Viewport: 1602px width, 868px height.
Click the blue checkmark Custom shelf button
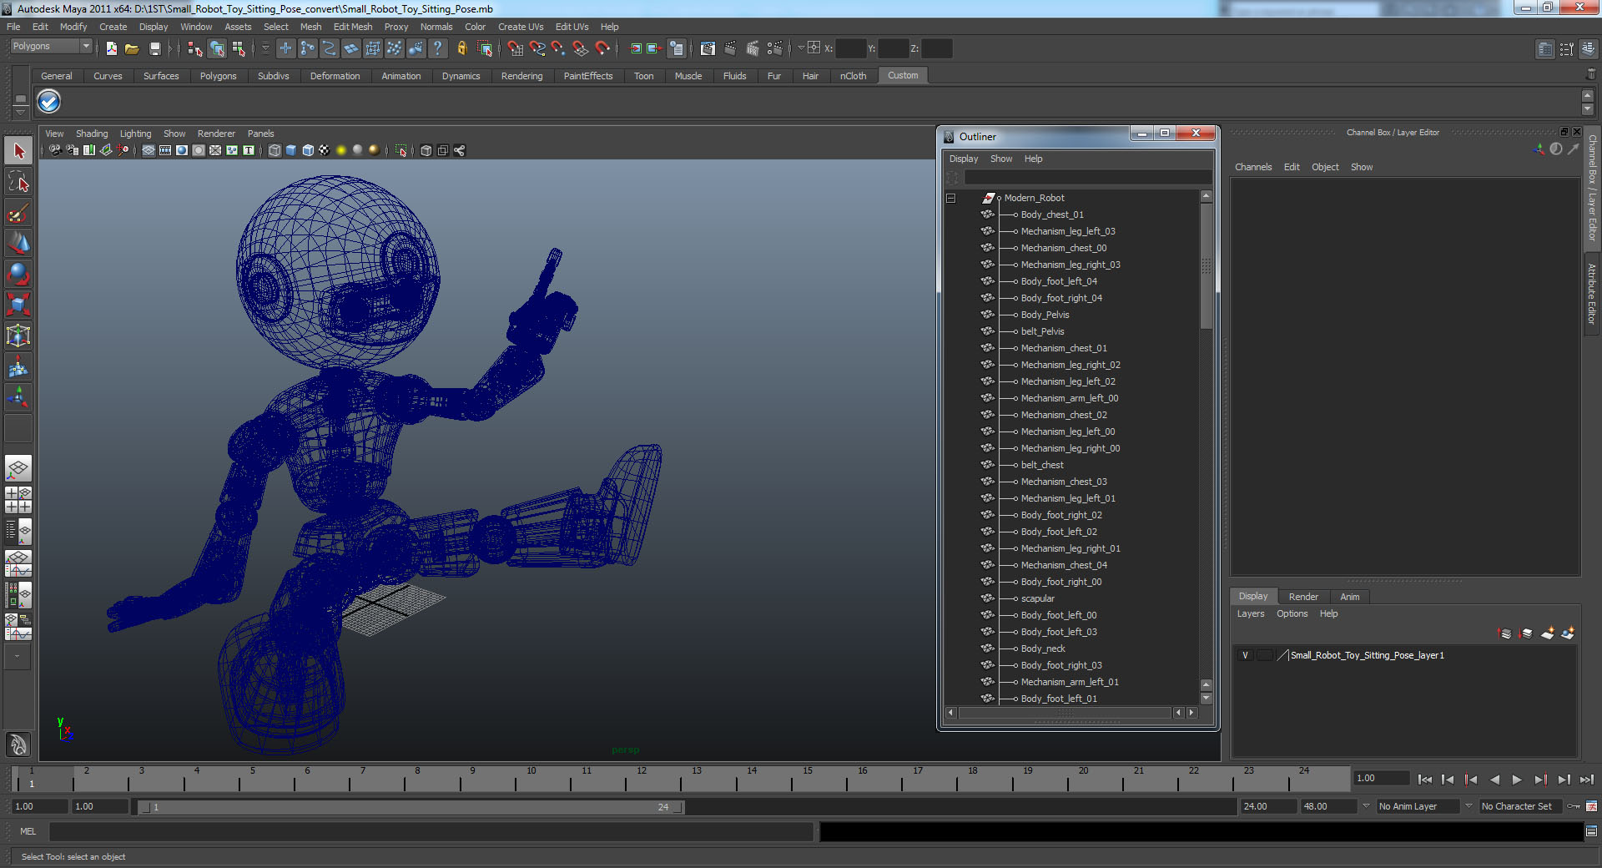pyautogui.click(x=49, y=102)
